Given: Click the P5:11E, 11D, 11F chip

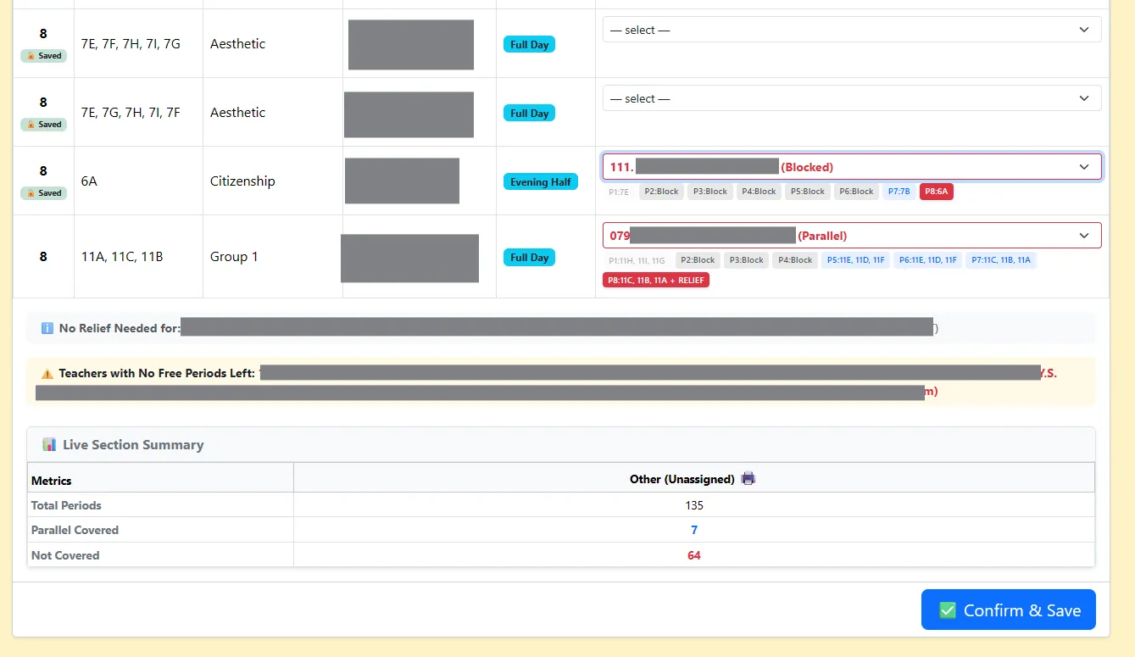Looking at the screenshot, I should click(855, 260).
